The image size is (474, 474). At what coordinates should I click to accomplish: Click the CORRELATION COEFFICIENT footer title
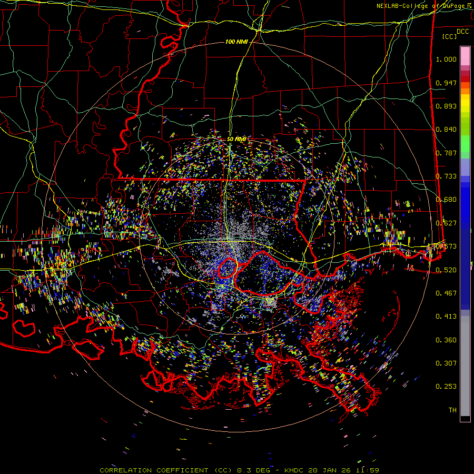(154, 470)
